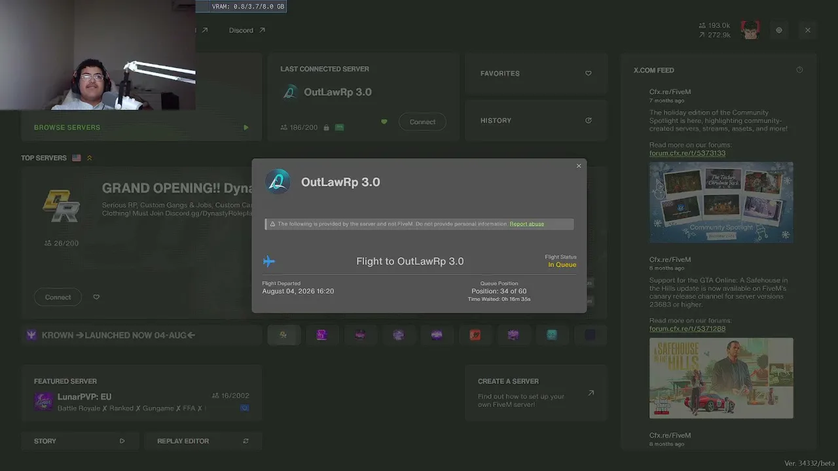Click the August 04, 2026 16:20 departure time
The width and height of the screenshot is (838, 471).
coord(298,291)
